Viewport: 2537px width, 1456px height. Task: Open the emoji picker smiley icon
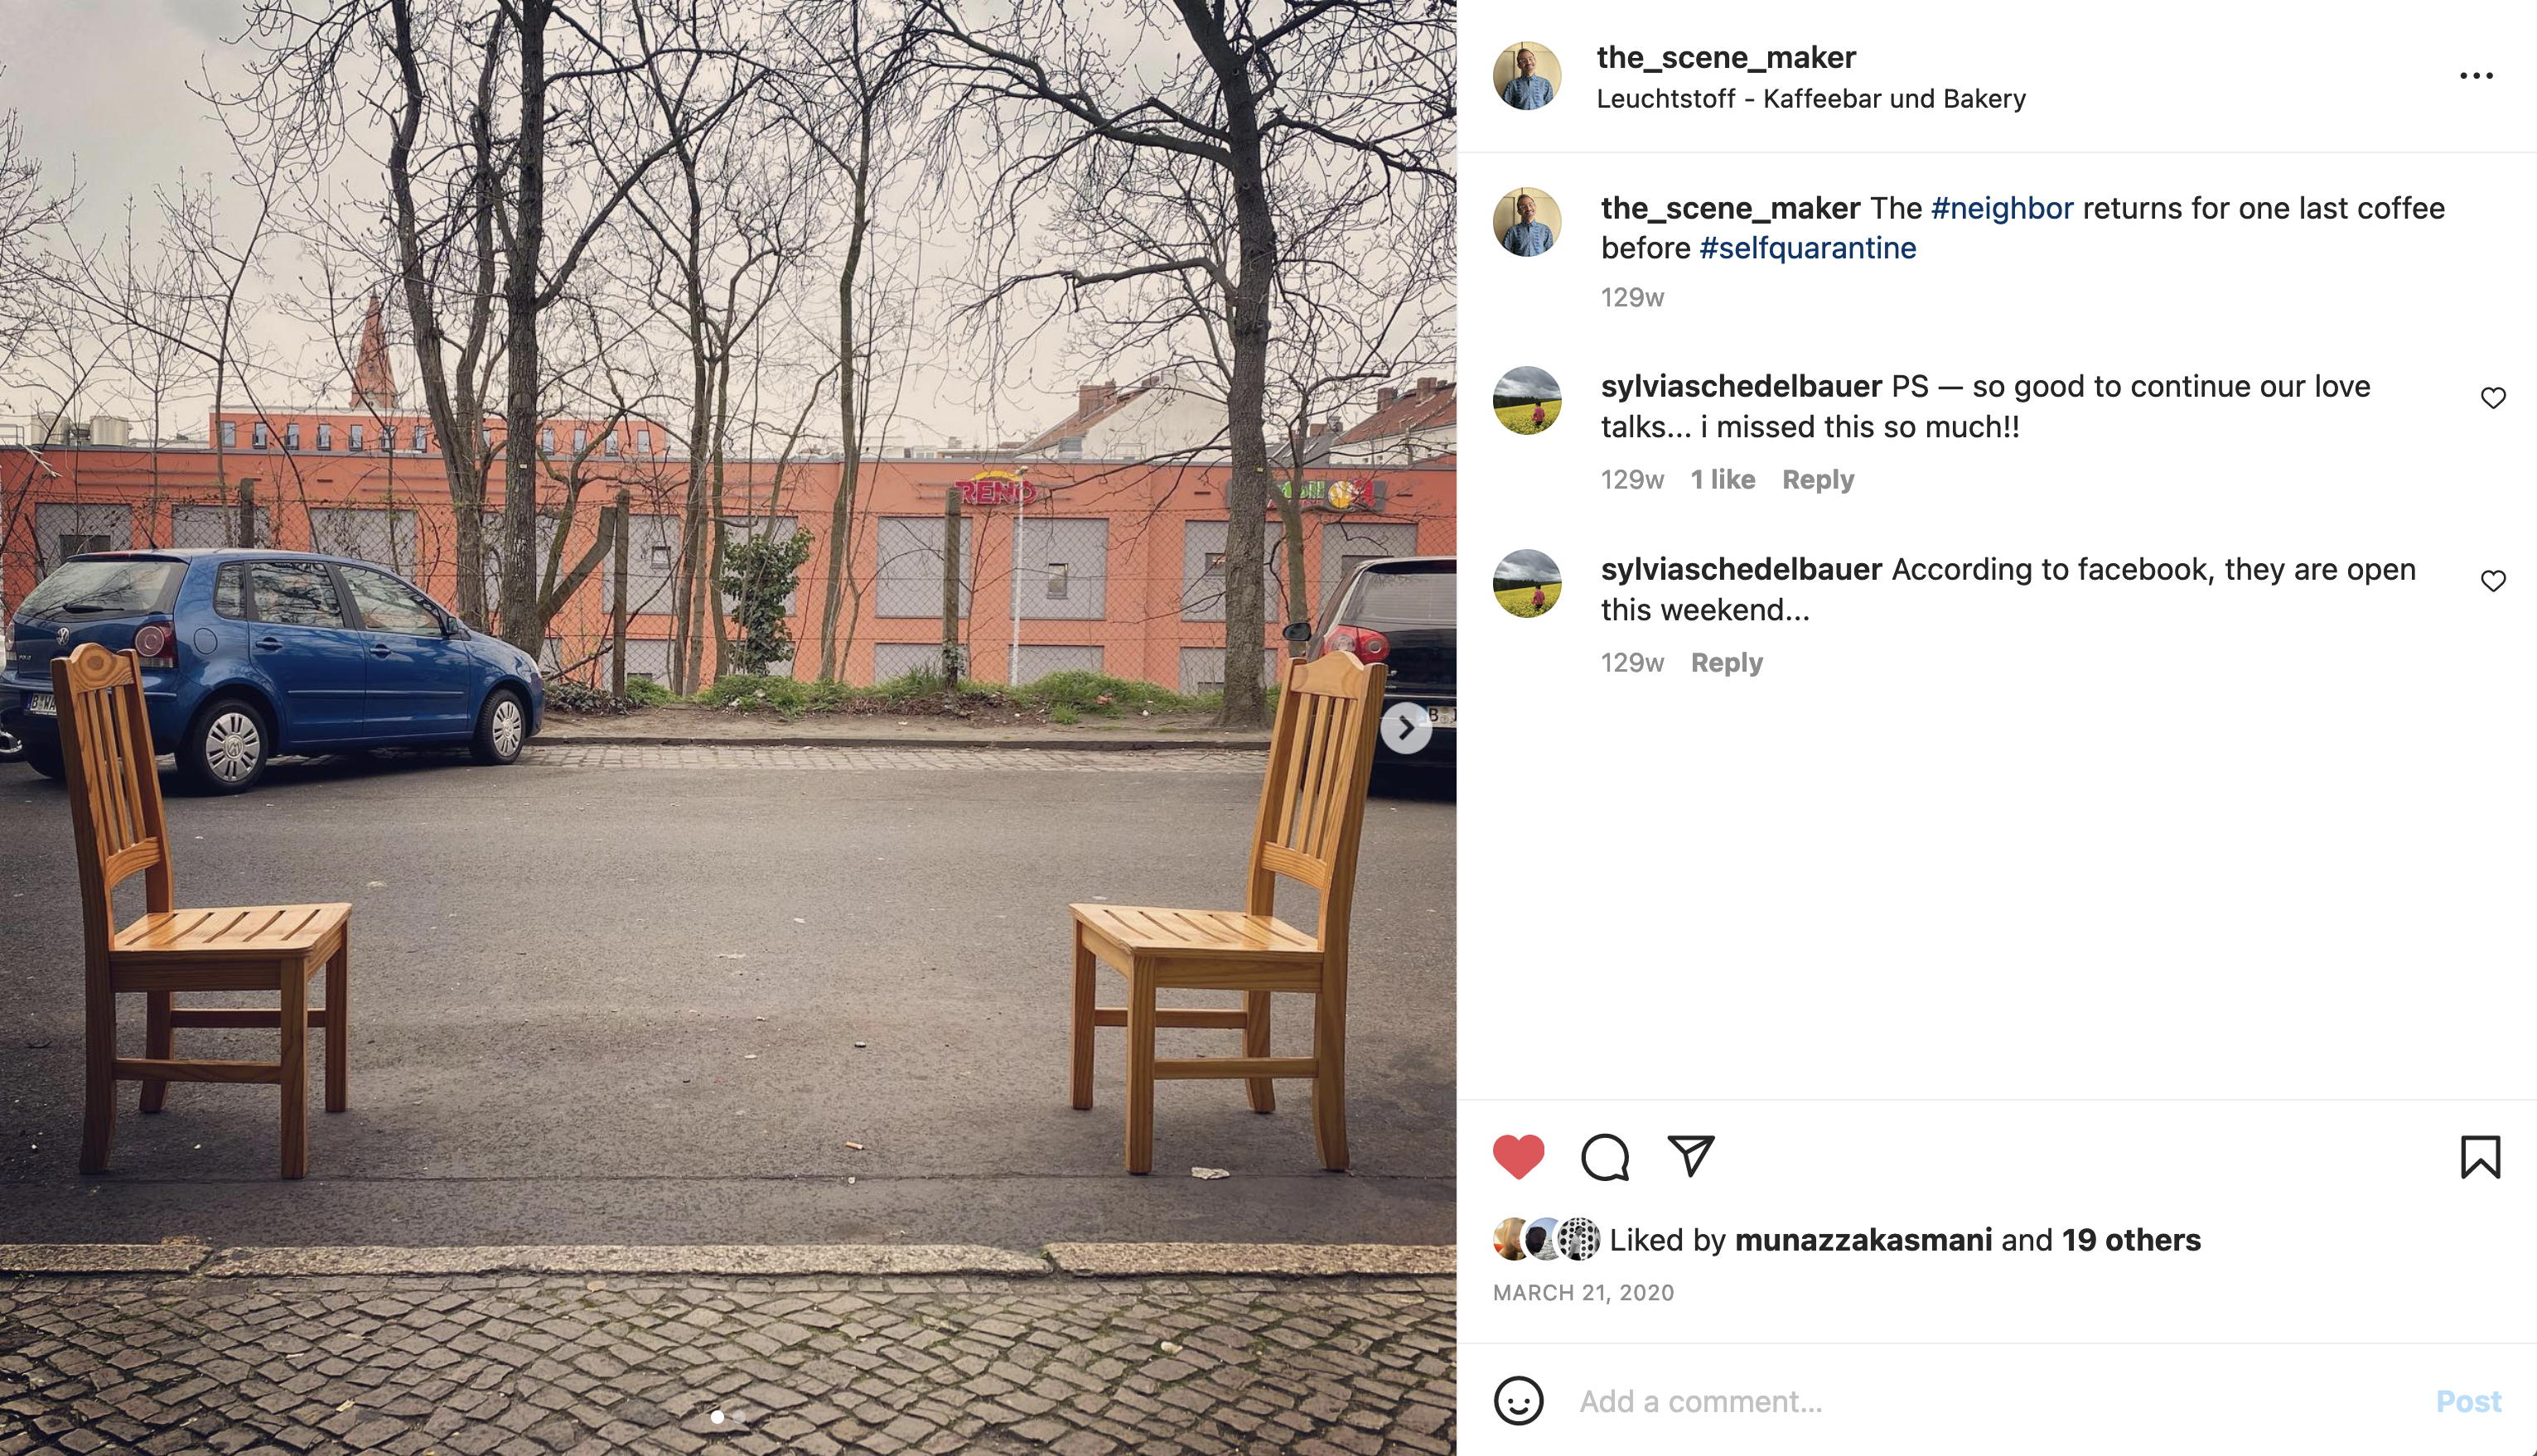(1519, 1400)
